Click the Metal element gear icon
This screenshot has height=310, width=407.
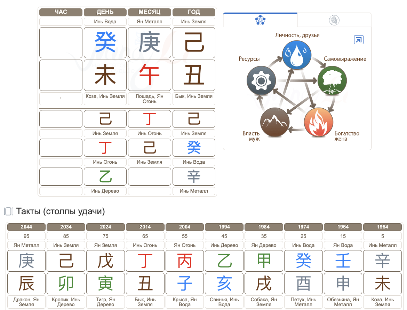[x=261, y=80]
